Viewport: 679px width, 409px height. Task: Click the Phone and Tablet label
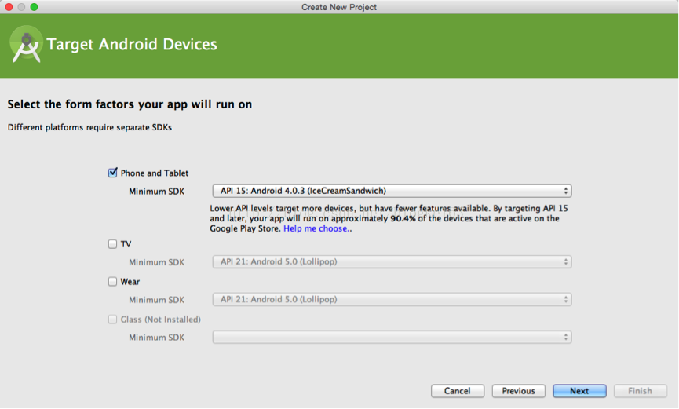(154, 173)
